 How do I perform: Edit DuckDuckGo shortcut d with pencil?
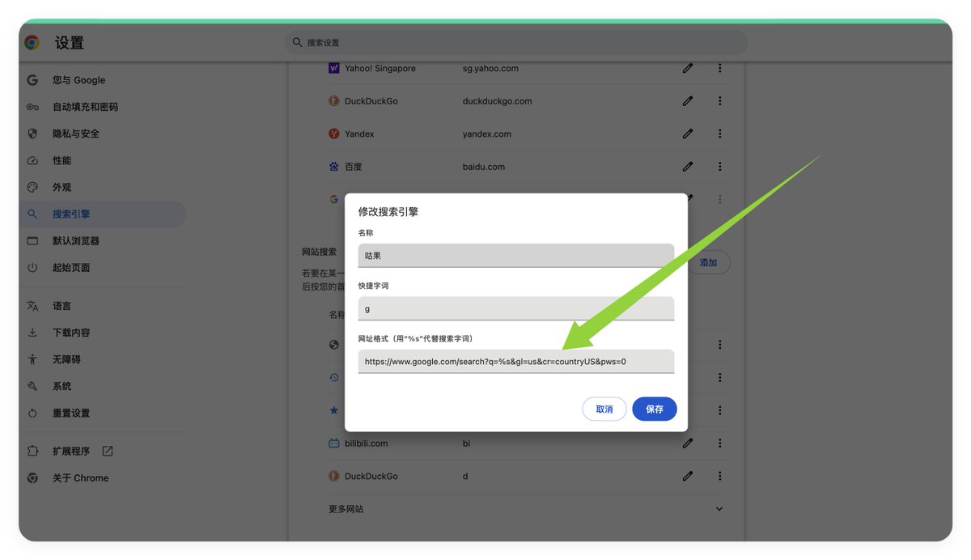[x=688, y=476]
